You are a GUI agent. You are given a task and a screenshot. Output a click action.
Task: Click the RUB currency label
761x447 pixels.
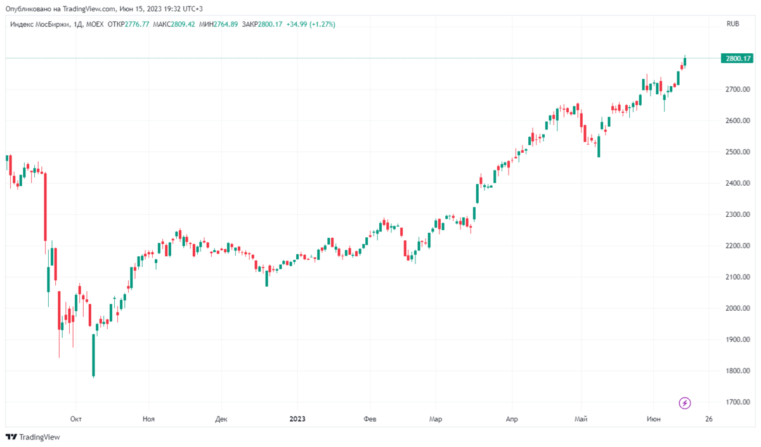(733, 24)
